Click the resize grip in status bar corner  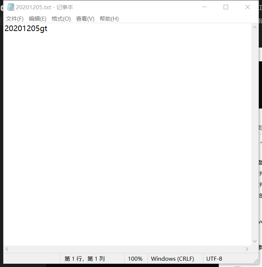pyautogui.click(x=256, y=261)
